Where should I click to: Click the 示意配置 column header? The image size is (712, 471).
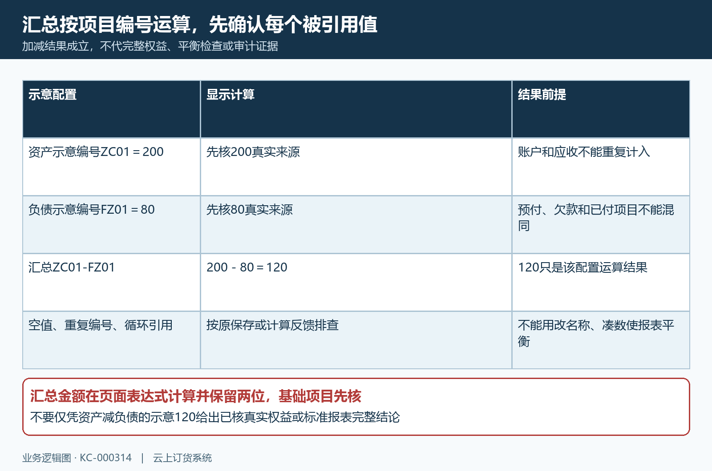[112, 109]
